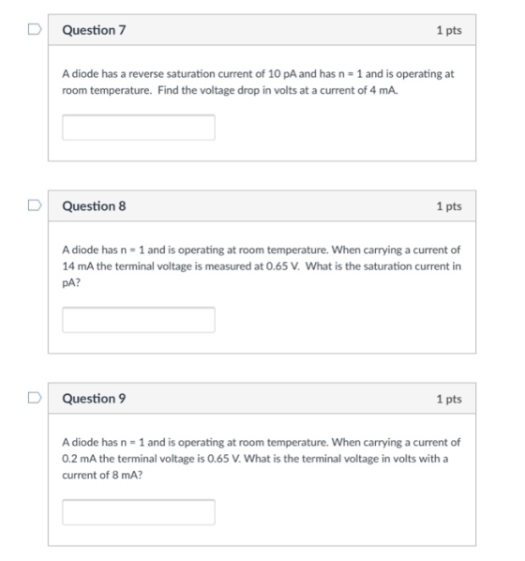Focus the Question 8 saturation current answer field

(139, 320)
